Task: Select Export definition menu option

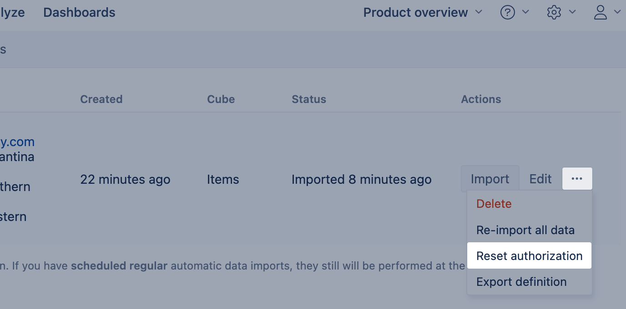Action: (521, 282)
